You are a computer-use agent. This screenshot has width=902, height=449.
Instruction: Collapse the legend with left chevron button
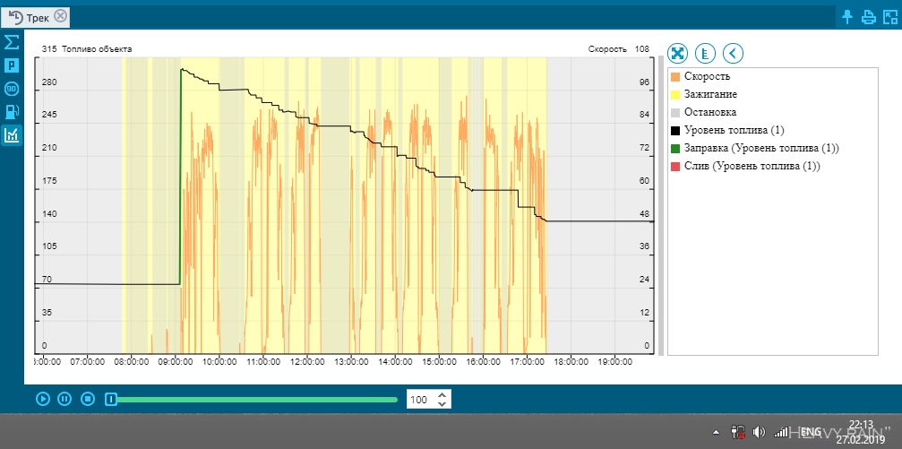click(x=734, y=53)
